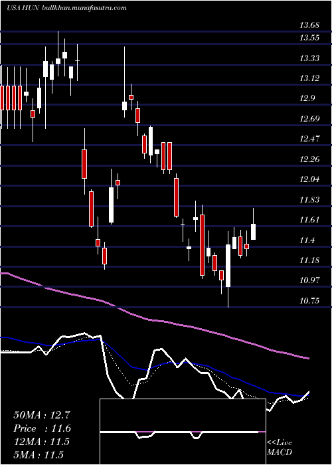This screenshot has height=465, width=332.
Task: Click the USA HUN chart title
Action: [22, 8]
